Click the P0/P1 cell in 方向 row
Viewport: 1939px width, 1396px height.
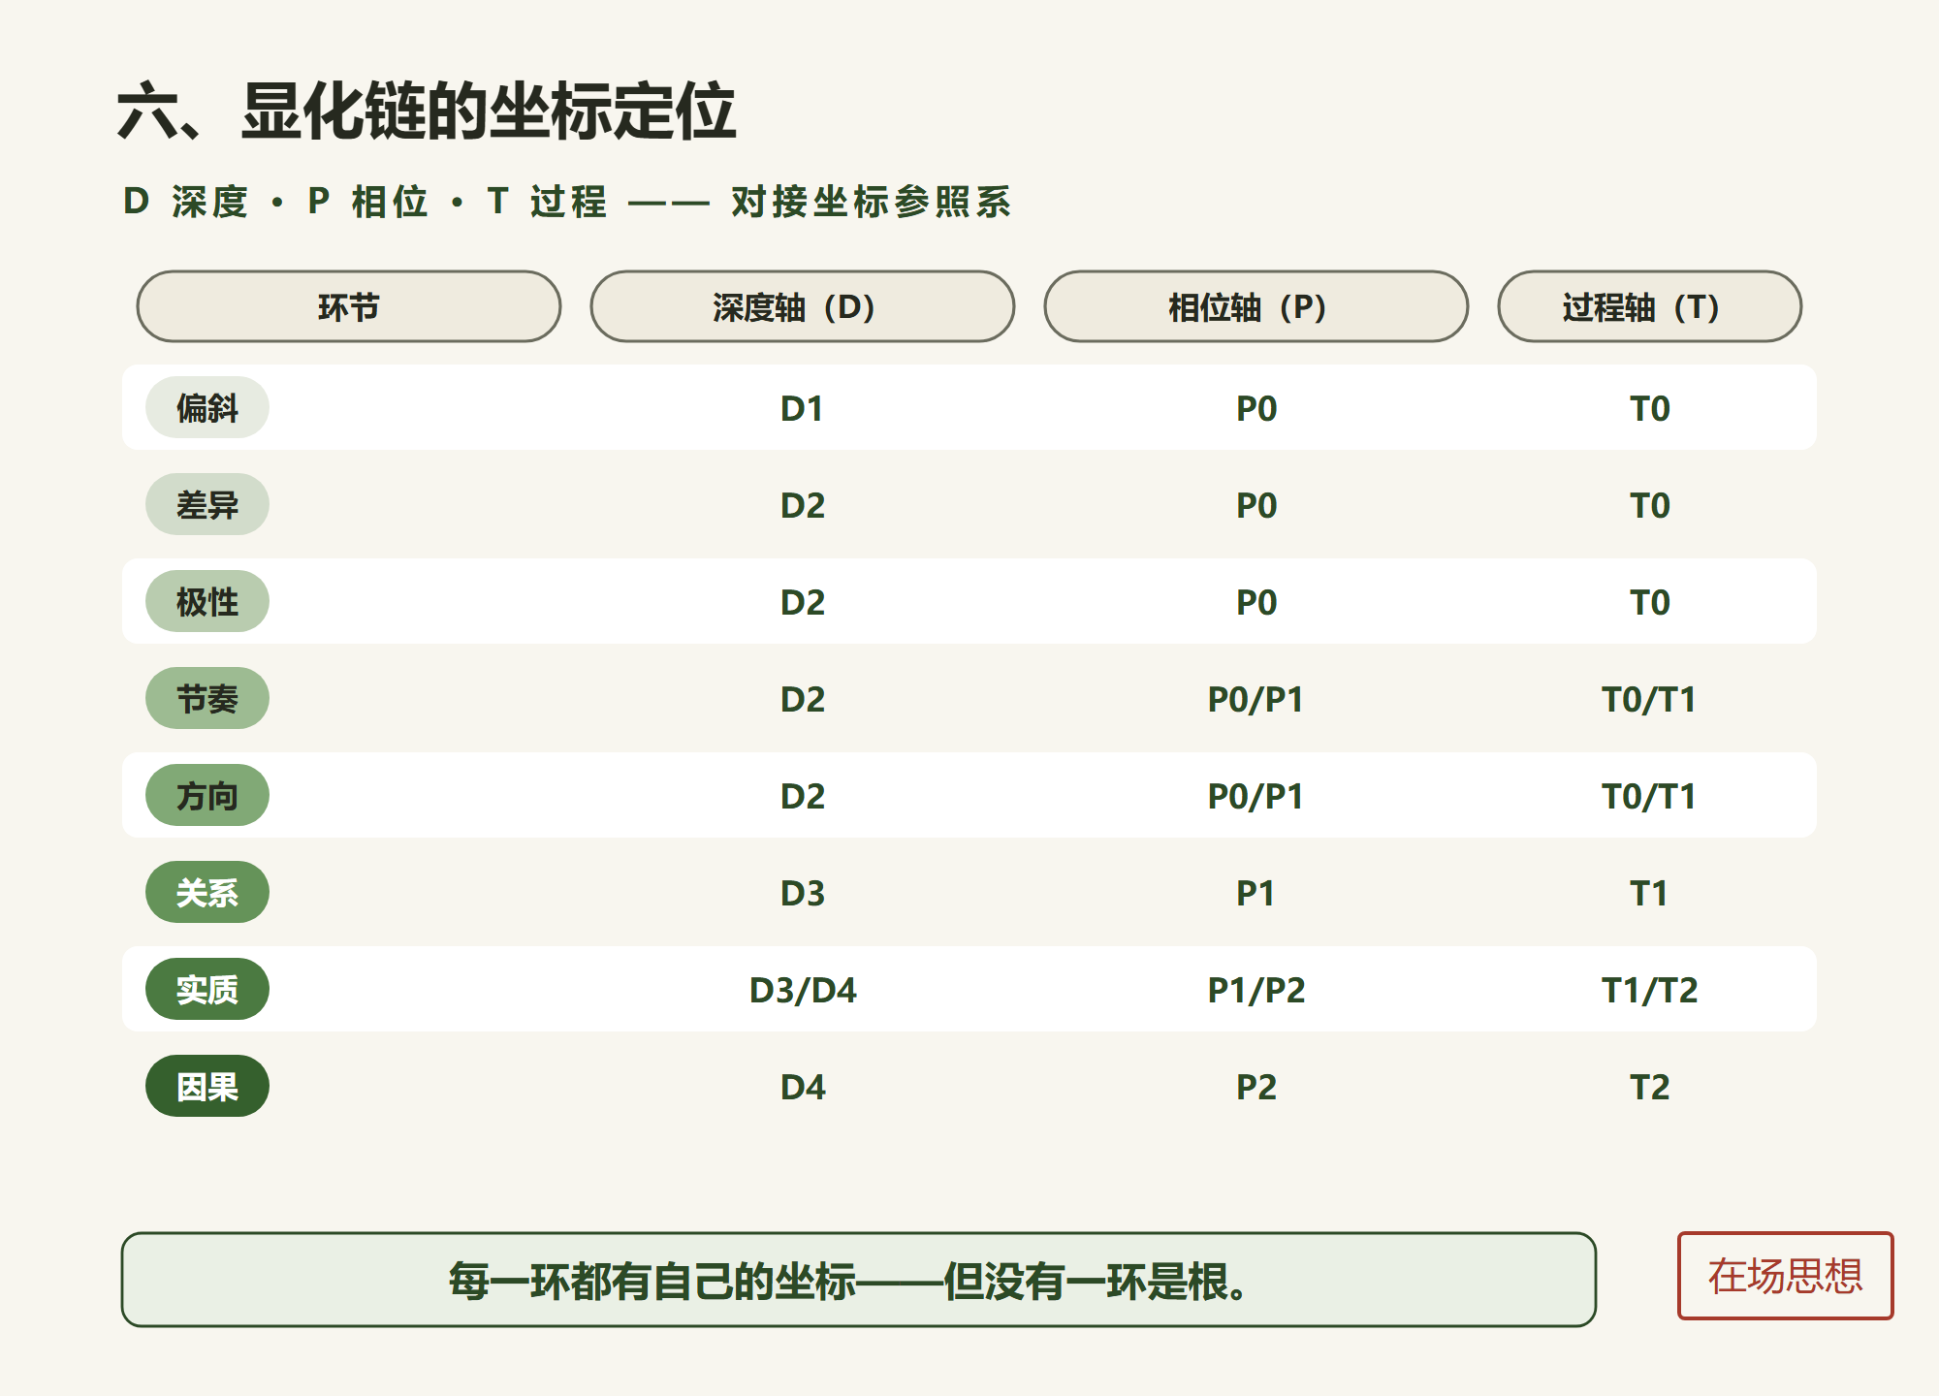[x=1256, y=796]
